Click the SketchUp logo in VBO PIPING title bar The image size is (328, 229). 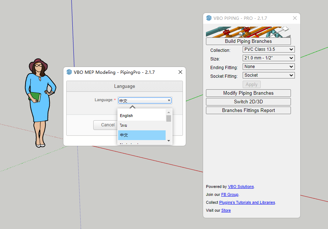click(209, 18)
